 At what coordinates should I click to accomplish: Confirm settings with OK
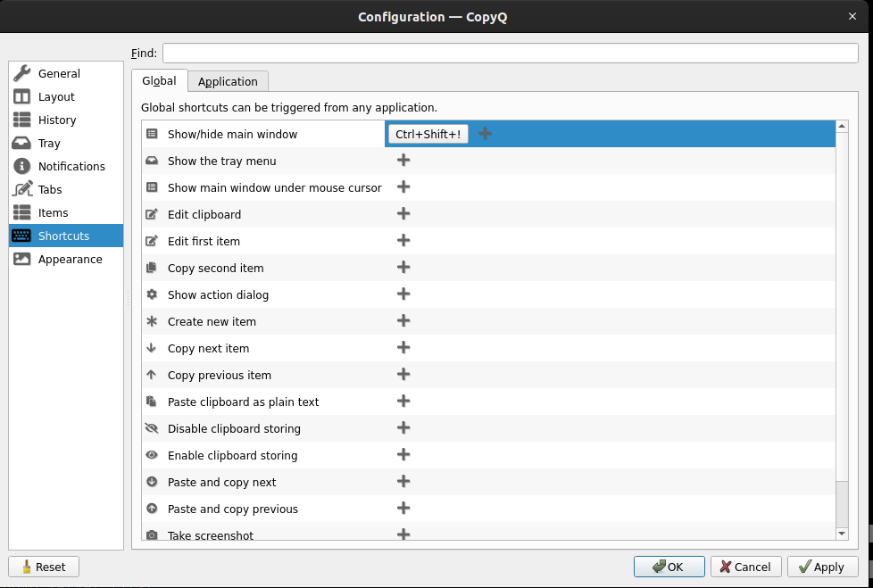point(669,566)
